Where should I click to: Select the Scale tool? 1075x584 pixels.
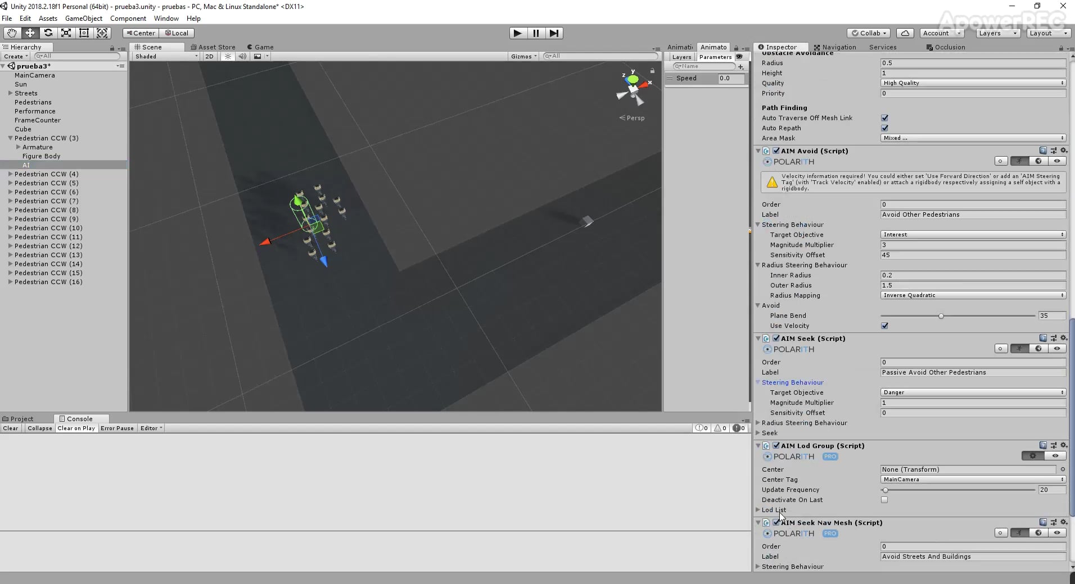pyautogui.click(x=66, y=33)
